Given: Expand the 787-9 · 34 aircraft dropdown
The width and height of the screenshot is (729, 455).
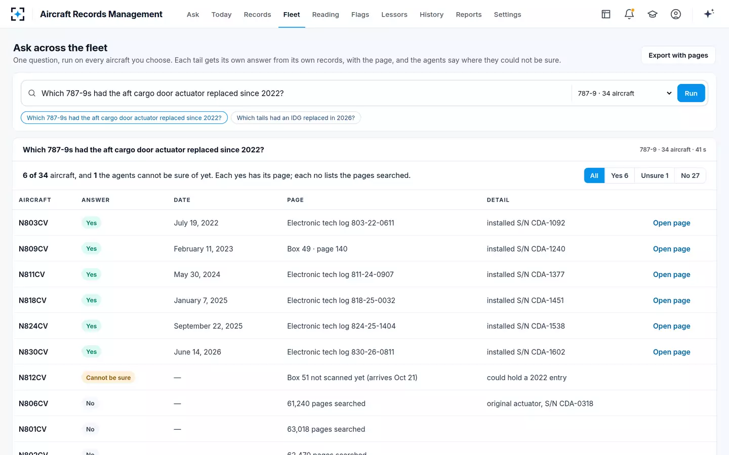Looking at the screenshot, I should click(x=625, y=93).
